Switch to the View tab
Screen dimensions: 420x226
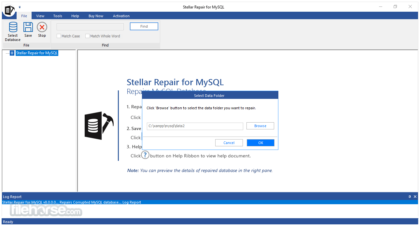pos(40,16)
